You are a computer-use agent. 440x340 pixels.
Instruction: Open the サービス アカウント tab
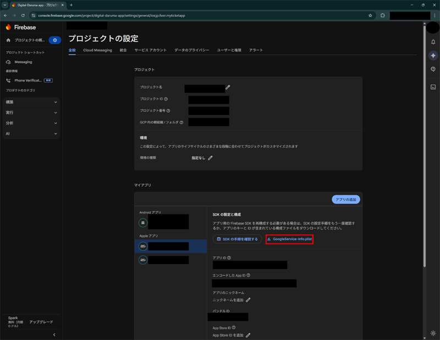tap(150, 50)
